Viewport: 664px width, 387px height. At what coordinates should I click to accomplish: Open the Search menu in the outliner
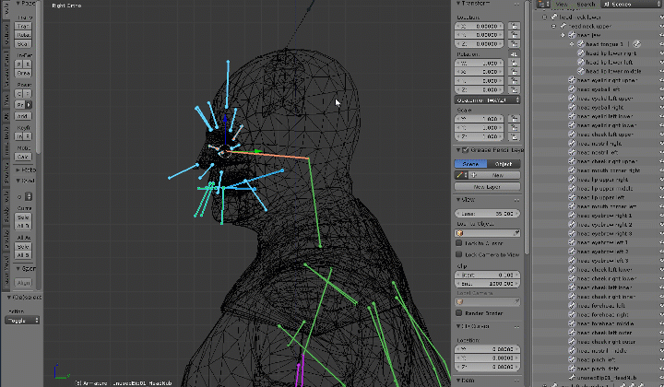pos(586,4)
